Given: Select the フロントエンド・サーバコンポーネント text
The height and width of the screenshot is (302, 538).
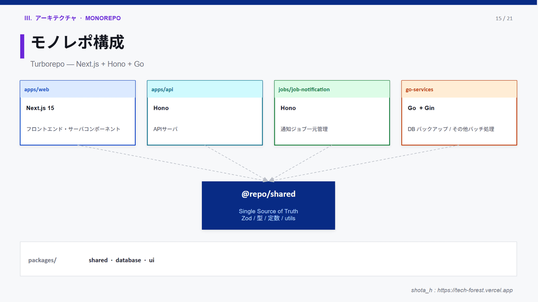Looking at the screenshot, I should (73, 129).
